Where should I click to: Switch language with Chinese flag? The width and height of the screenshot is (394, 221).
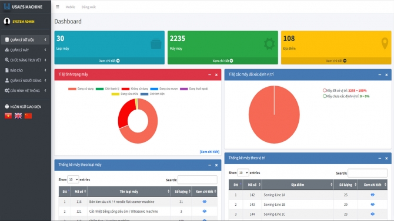click(28, 115)
